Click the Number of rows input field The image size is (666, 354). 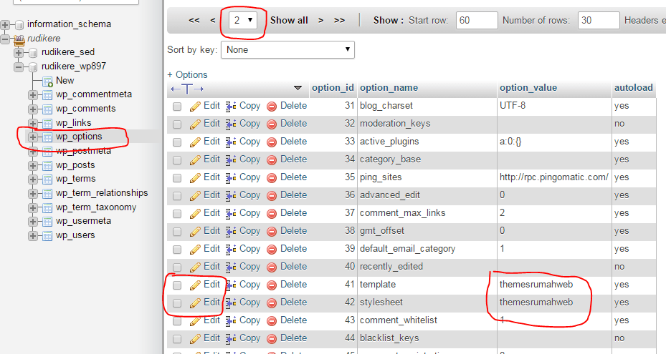point(599,20)
